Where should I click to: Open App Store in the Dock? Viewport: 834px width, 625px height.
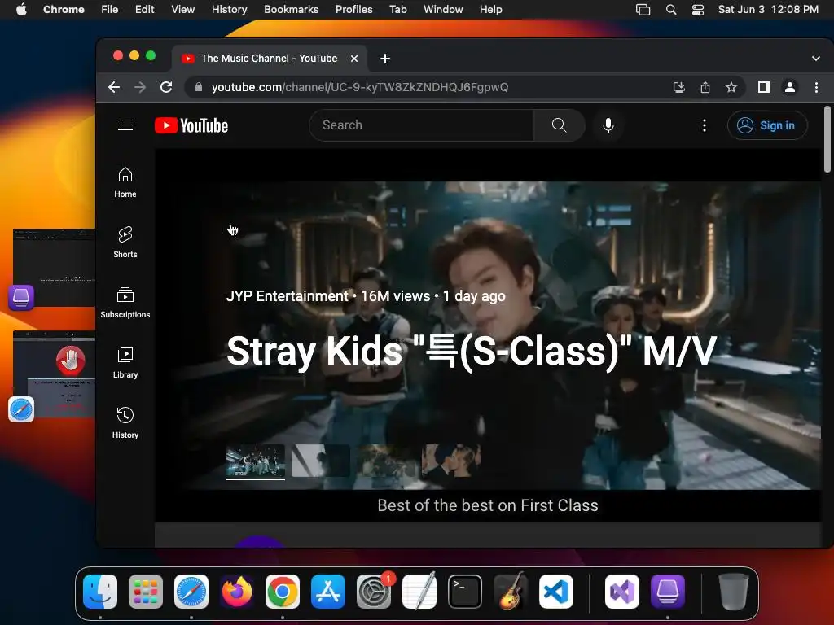click(328, 592)
